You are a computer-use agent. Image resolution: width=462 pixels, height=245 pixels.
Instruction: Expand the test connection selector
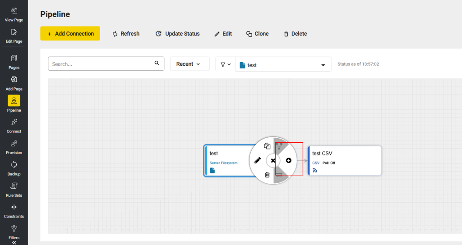pos(283,65)
